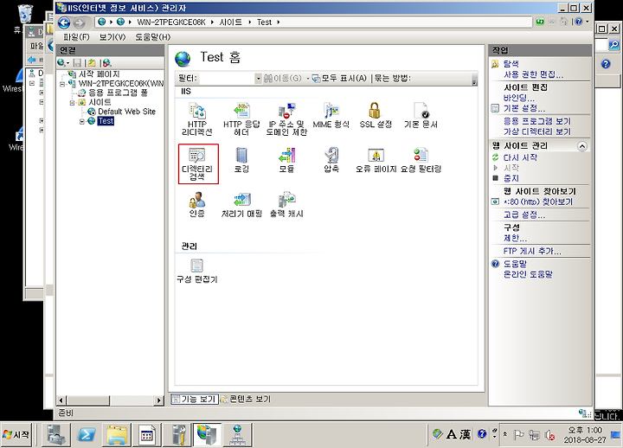This screenshot has height=448, width=623.
Task: Expand the Test breadcrumb arrow
Action: pyautogui.click(x=278, y=22)
